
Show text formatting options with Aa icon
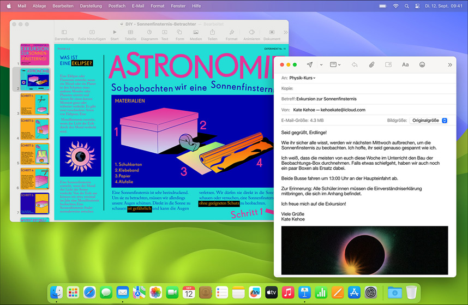(405, 64)
